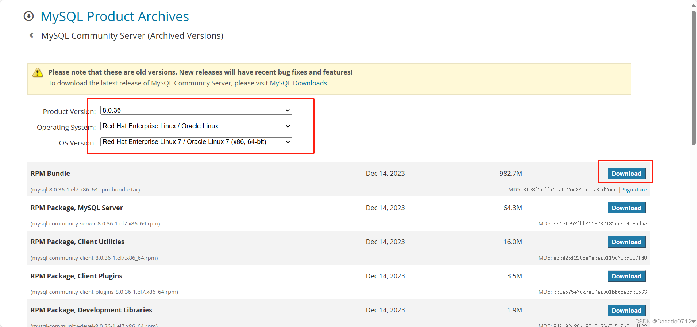Download RPM Package, MySQL Server
Viewport: 697px width, 327px height.
(626, 208)
